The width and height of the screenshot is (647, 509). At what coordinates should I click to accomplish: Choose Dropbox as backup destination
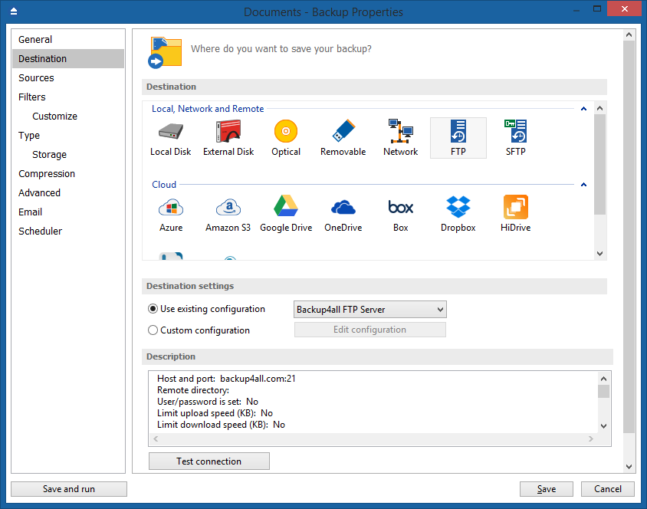pos(458,214)
